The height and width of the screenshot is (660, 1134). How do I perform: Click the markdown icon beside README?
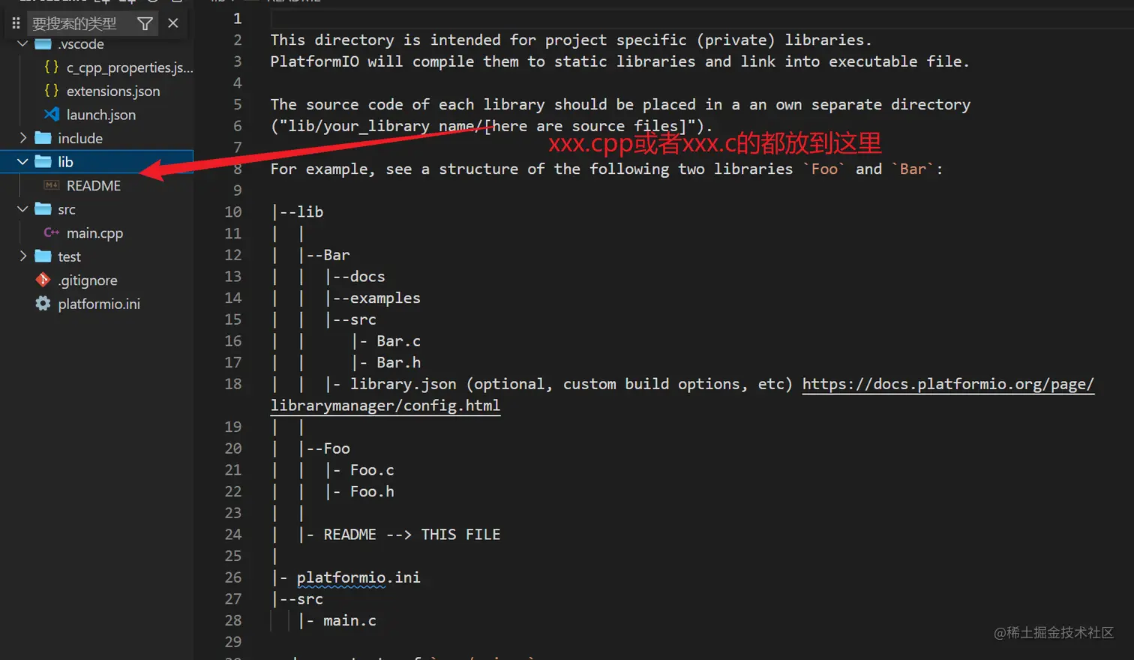pyautogui.click(x=52, y=185)
